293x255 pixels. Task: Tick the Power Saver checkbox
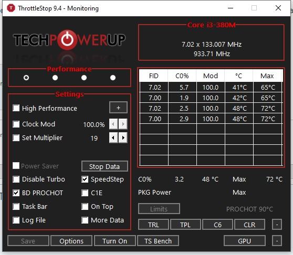tap(16, 166)
